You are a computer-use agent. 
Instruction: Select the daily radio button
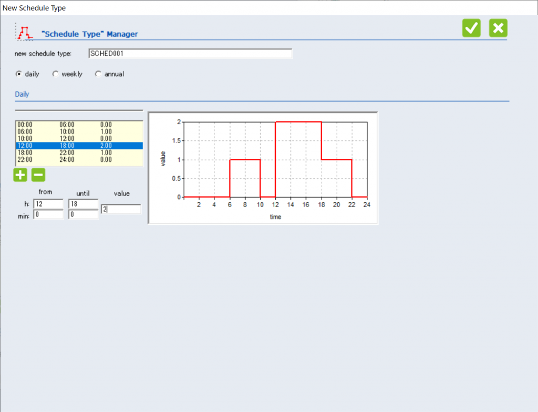coord(19,74)
